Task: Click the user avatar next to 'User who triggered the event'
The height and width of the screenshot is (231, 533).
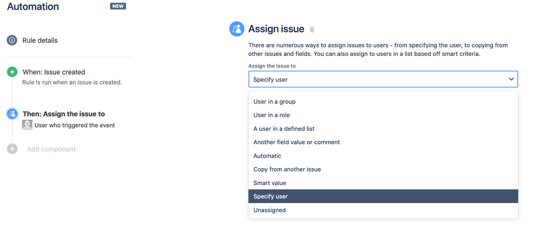Action: (27, 125)
